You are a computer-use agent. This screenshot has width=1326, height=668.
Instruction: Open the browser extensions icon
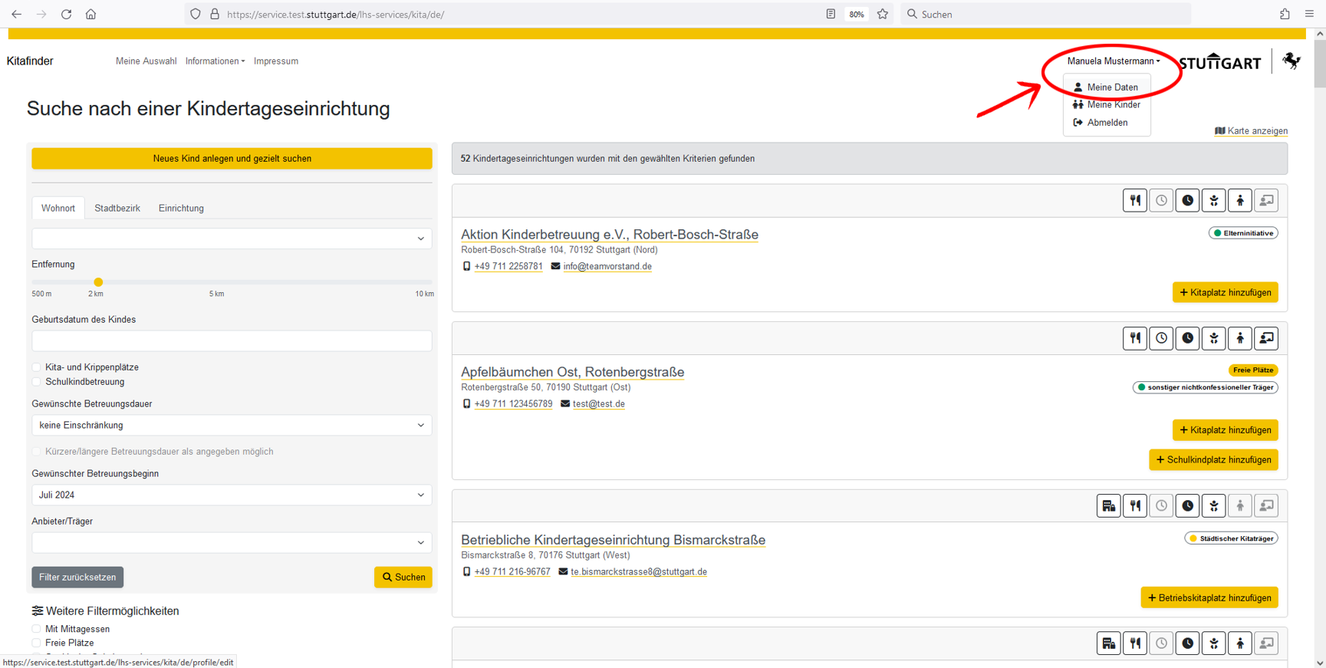1285,14
